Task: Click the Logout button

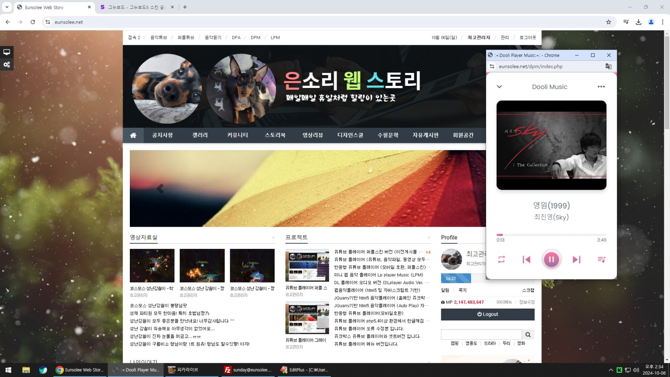Action: tap(487, 314)
